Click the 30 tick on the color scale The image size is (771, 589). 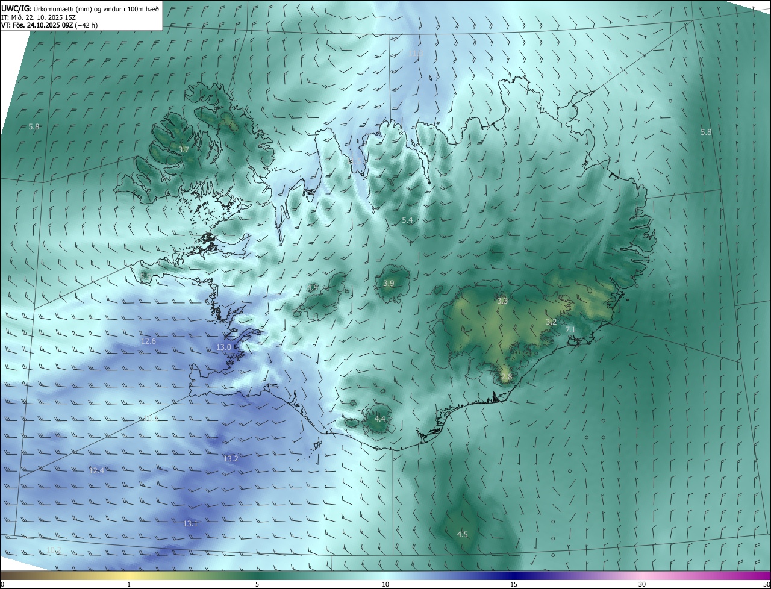pyautogui.click(x=642, y=585)
